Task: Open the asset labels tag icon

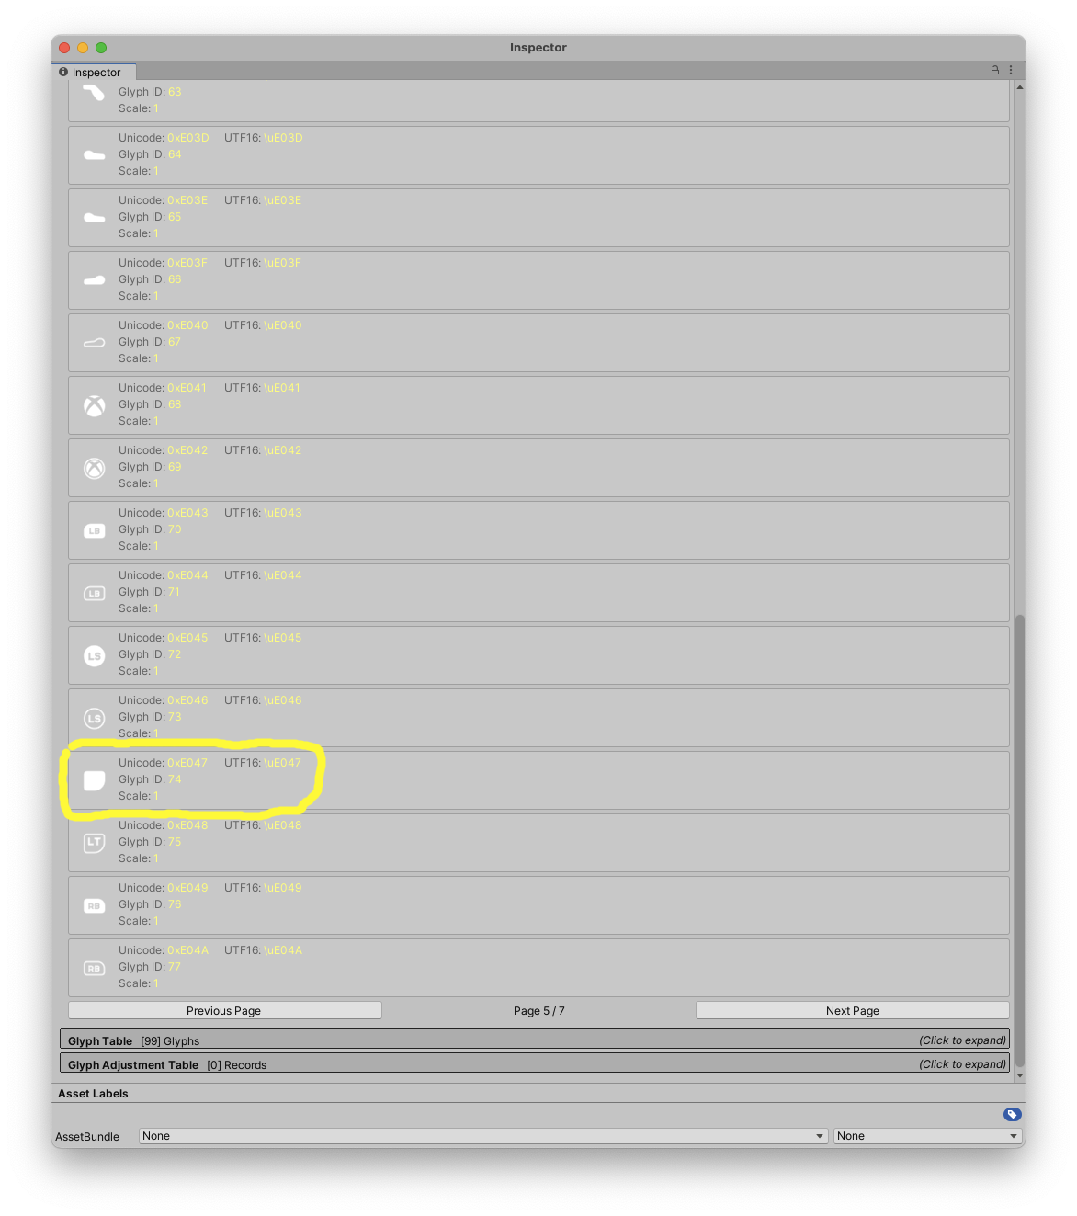Action: pos(1012,1114)
